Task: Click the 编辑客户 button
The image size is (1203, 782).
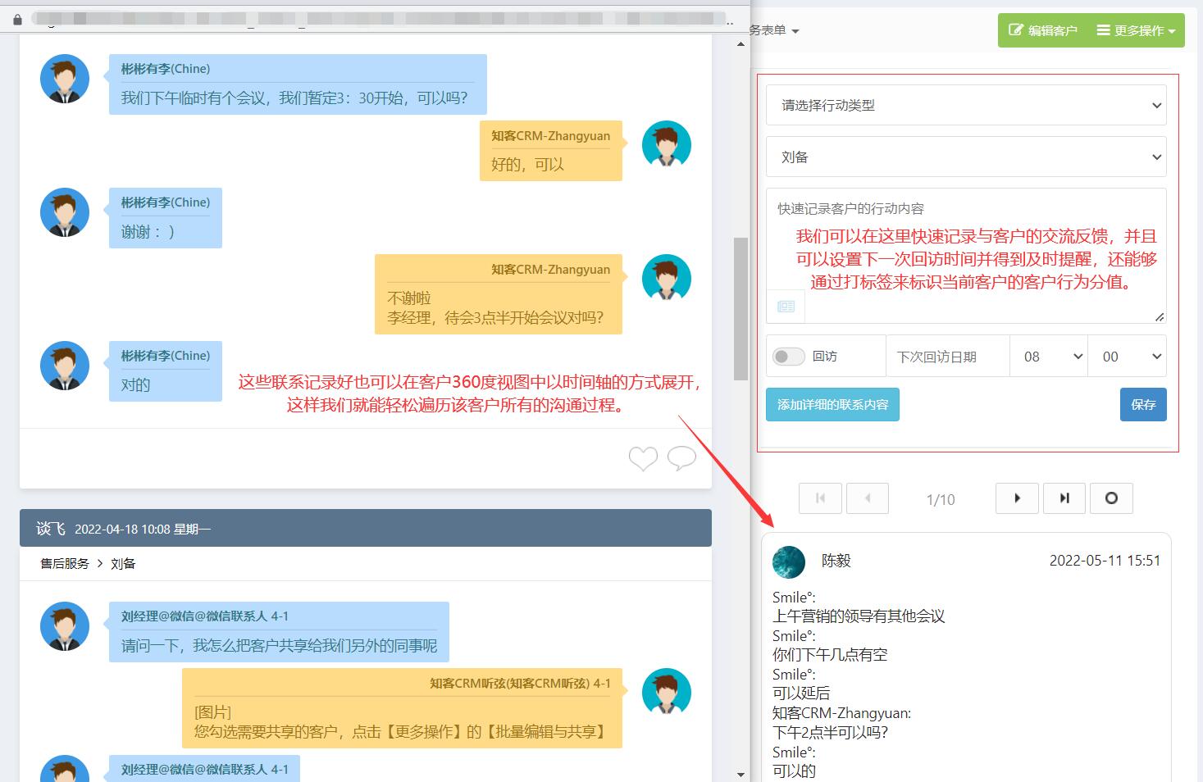Action: 1043,31
